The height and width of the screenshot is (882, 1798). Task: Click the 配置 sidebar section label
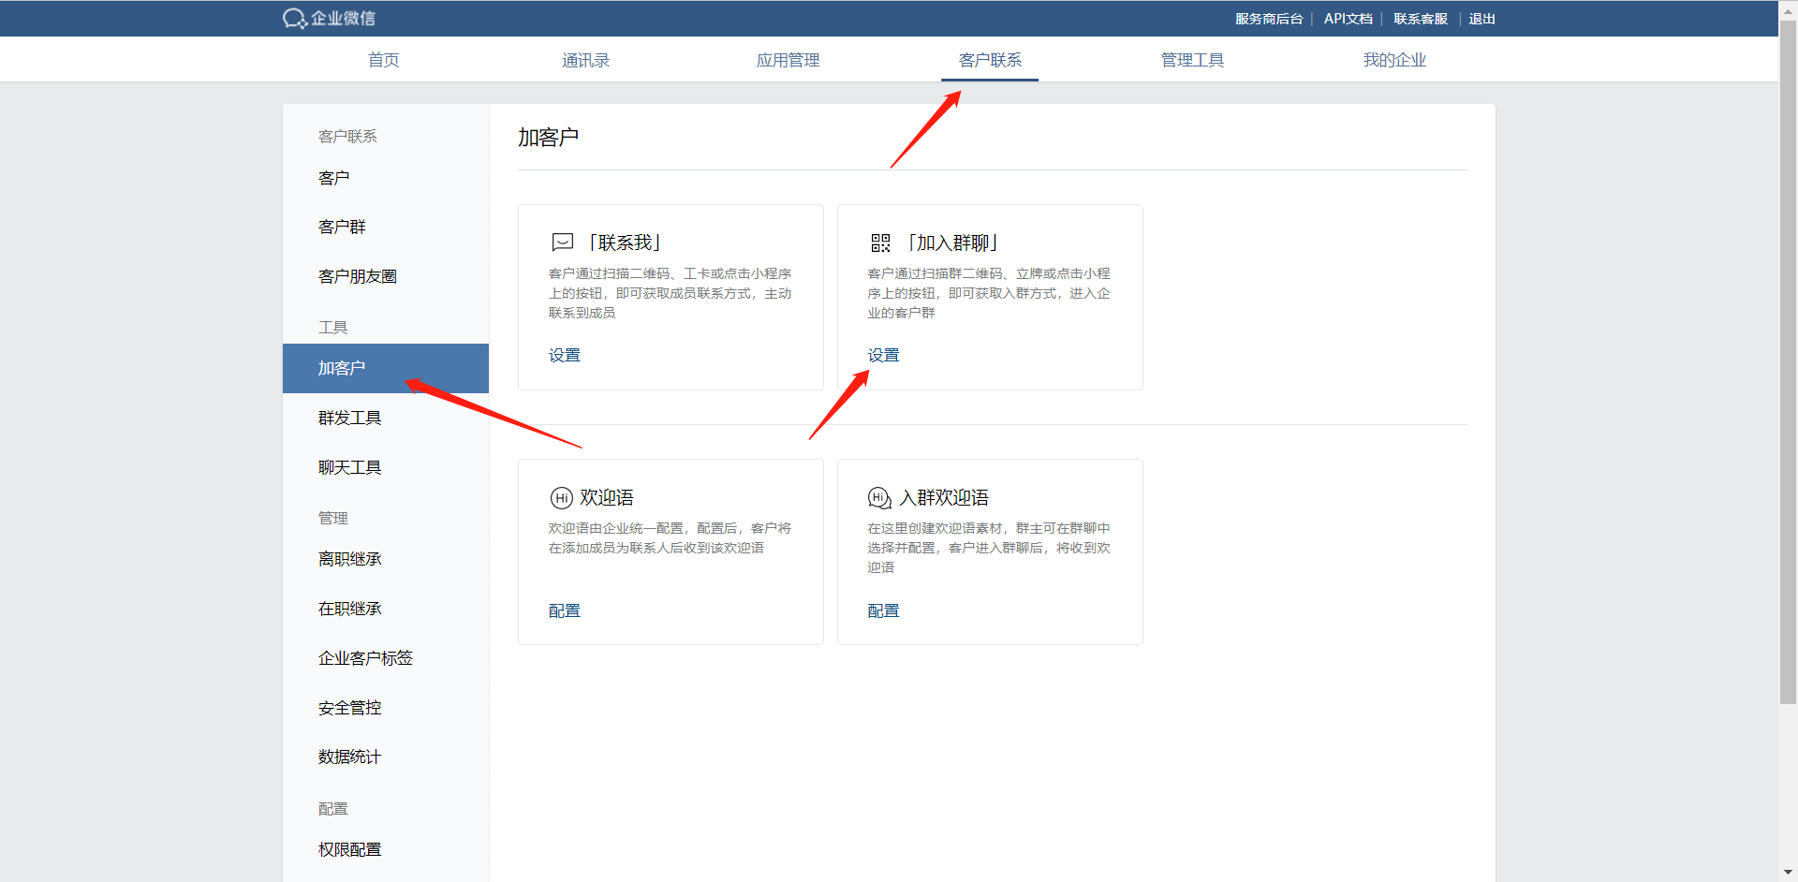click(332, 809)
